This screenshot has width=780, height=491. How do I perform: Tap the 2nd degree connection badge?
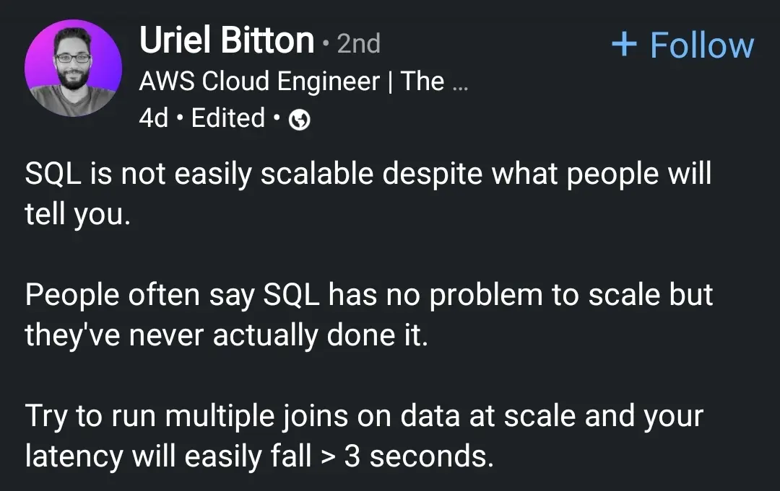358,44
